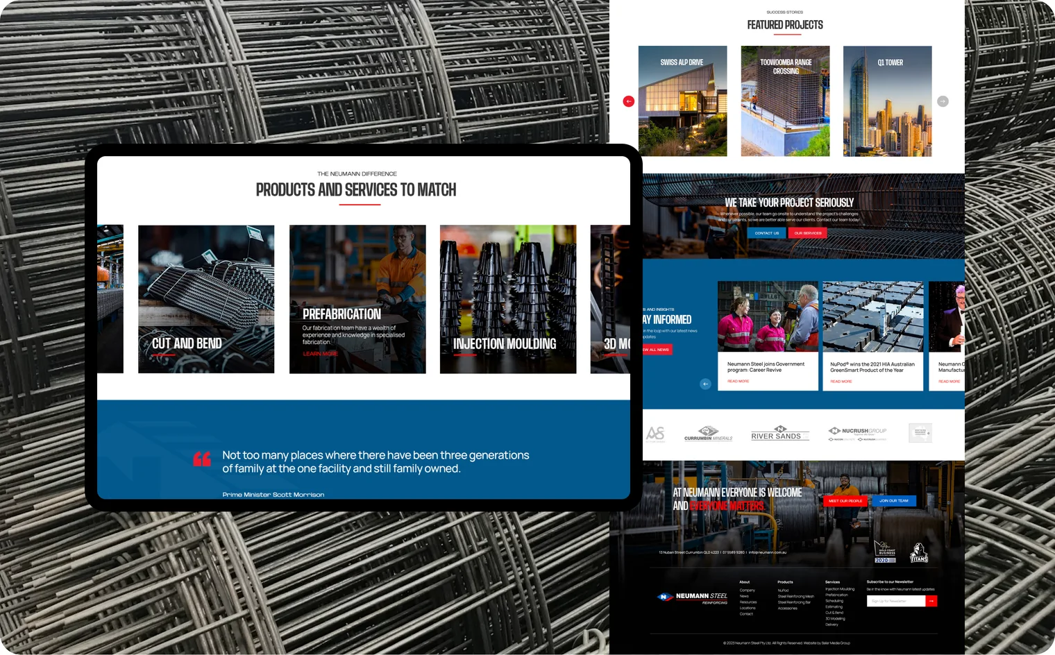Open Delivery link in footer Services
This screenshot has height=655, width=1055.
832,624
